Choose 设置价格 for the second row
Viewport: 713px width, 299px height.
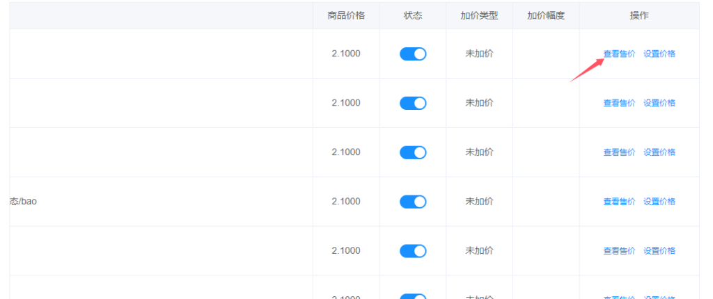pos(659,103)
